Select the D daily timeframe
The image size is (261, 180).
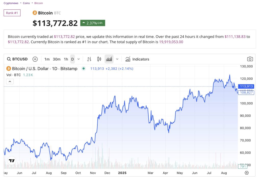72,59
